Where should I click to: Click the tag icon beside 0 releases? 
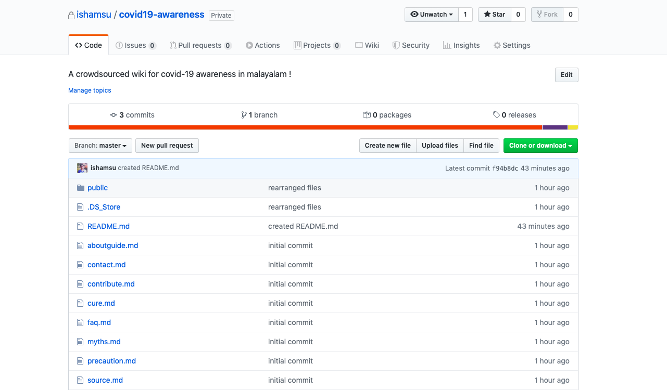point(496,115)
